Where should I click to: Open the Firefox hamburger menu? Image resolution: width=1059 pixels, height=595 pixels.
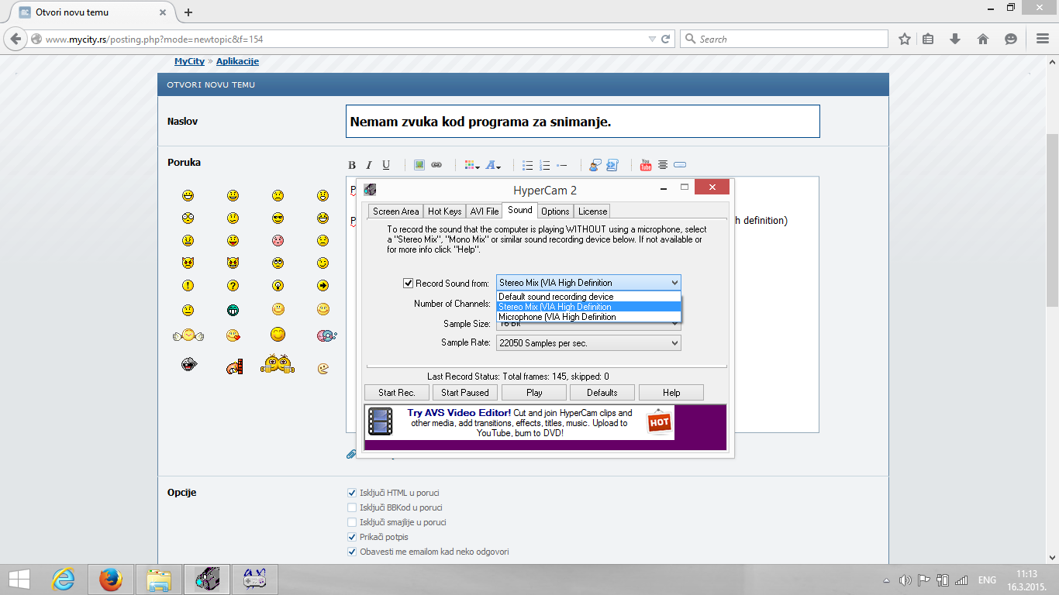pyautogui.click(x=1042, y=39)
